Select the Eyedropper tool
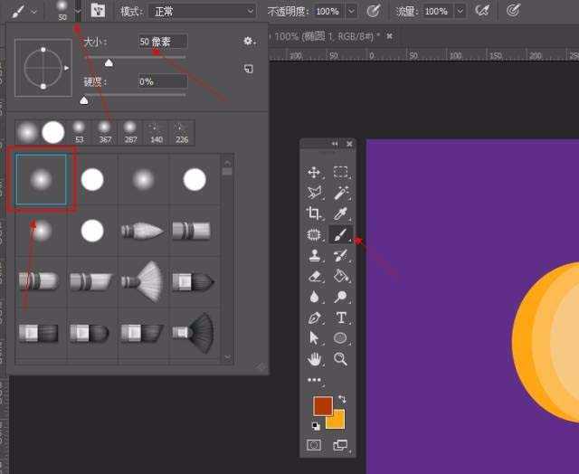 (341, 213)
